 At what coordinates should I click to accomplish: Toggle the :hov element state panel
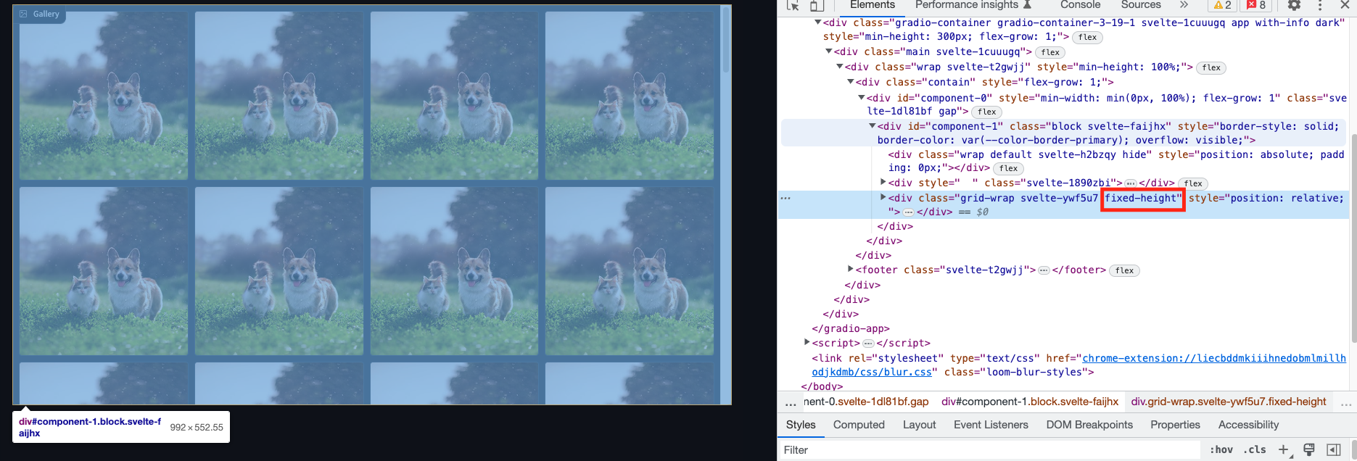pyautogui.click(x=1221, y=449)
